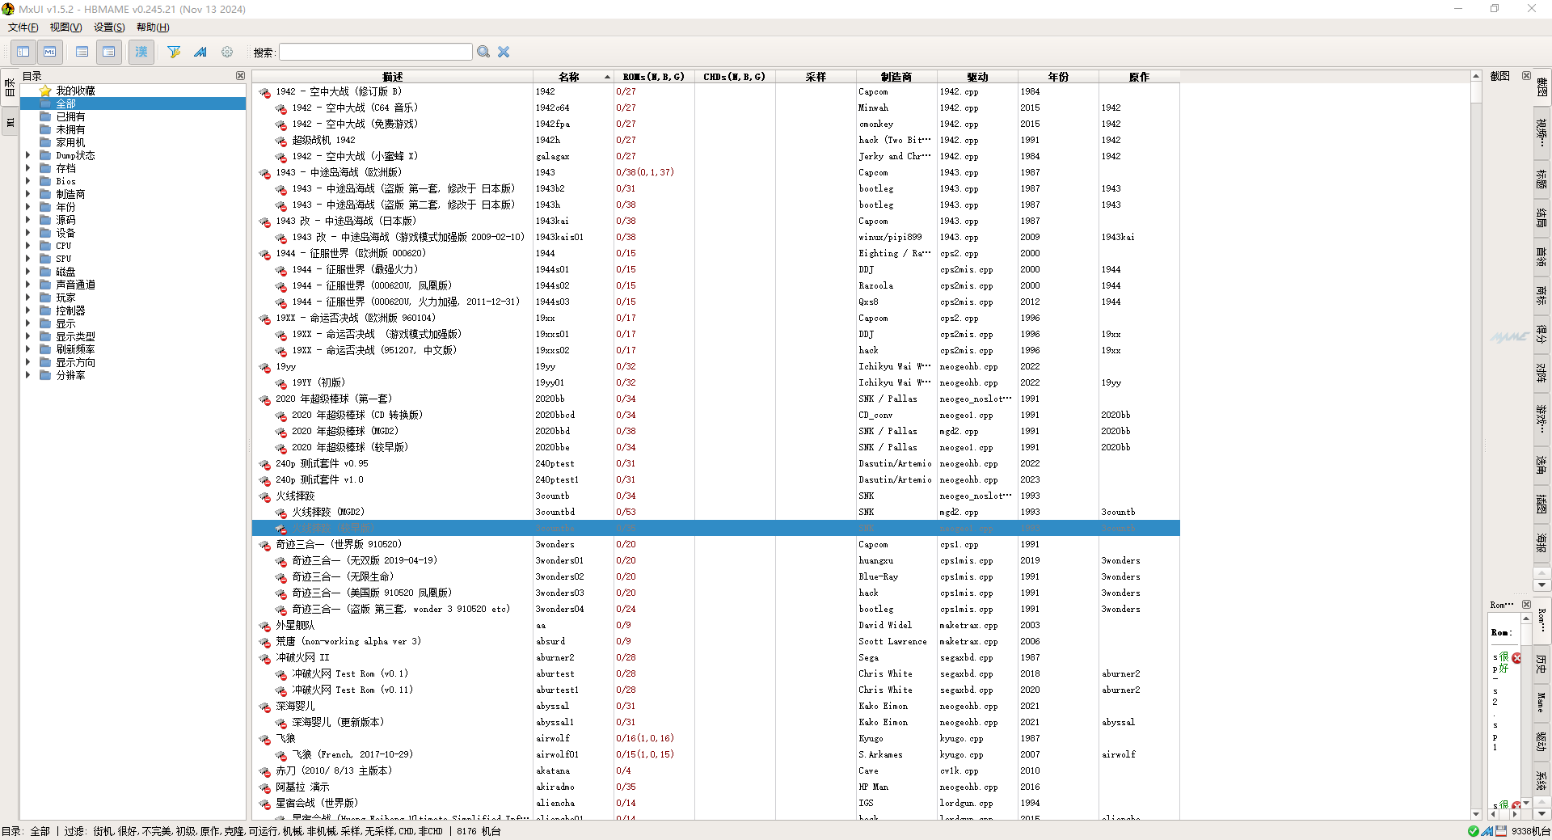Open the gear settings toolbar icon
This screenshot has height=840, width=1552.
pos(227,52)
